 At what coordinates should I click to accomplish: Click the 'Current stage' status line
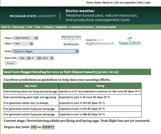point(77,121)
